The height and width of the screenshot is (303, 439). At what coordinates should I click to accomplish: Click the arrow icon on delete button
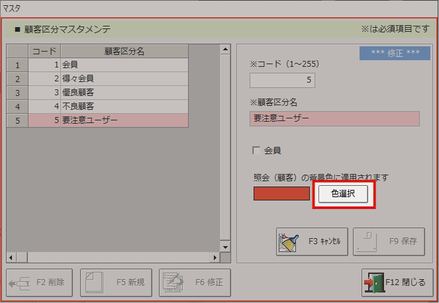(x=19, y=284)
